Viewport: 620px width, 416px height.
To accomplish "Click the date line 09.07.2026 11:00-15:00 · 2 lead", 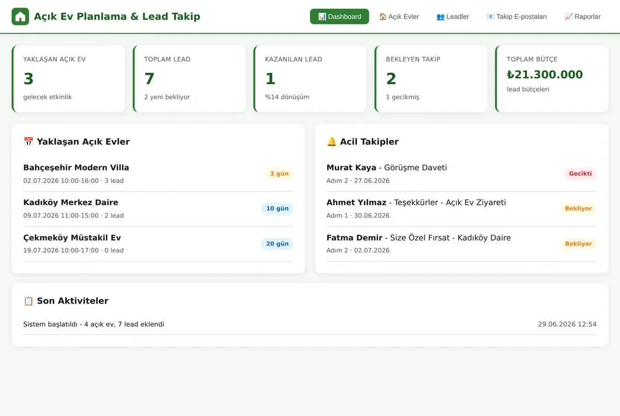I will click(x=73, y=215).
